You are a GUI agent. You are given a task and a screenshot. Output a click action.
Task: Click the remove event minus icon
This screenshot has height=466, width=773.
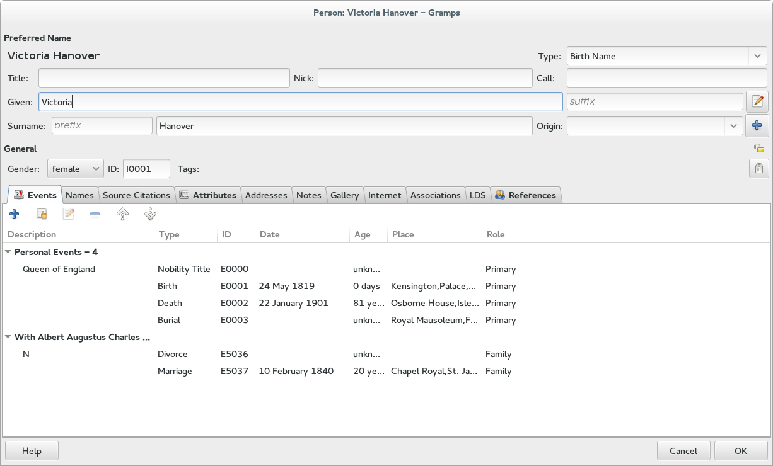tap(95, 215)
